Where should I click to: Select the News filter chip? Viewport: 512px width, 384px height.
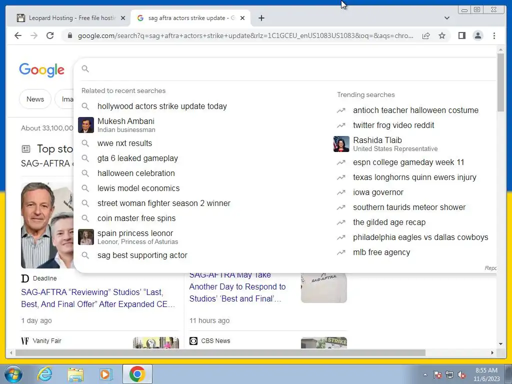pos(35,99)
